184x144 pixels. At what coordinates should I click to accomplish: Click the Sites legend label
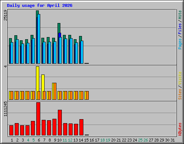point(180,94)
